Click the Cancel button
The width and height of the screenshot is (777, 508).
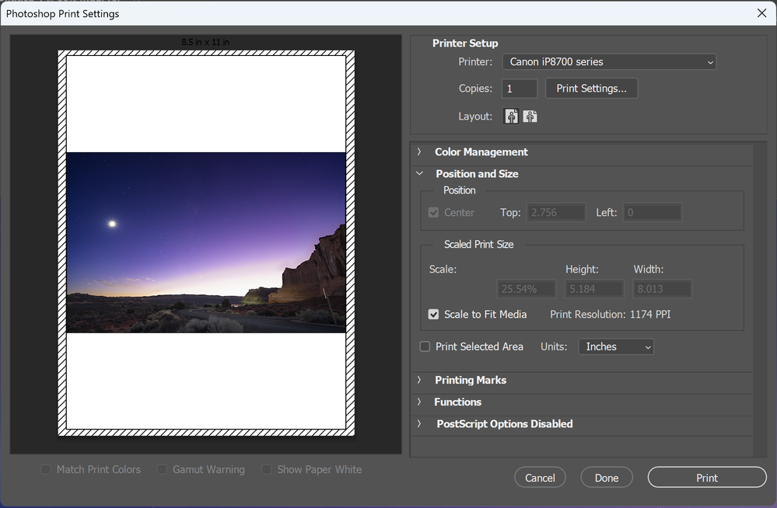click(540, 478)
